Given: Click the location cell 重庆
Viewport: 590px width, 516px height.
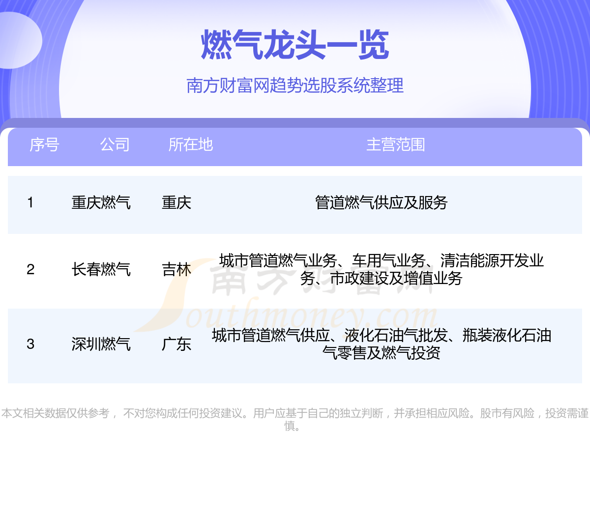Looking at the screenshot, I should (x=177, y=202).
